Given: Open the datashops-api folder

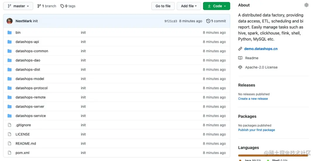Looking at the screenshot, I should (x=27, y=42).
